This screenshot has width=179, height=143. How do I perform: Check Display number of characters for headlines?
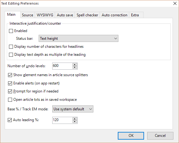pyautogui.click(x=11, y=47)
